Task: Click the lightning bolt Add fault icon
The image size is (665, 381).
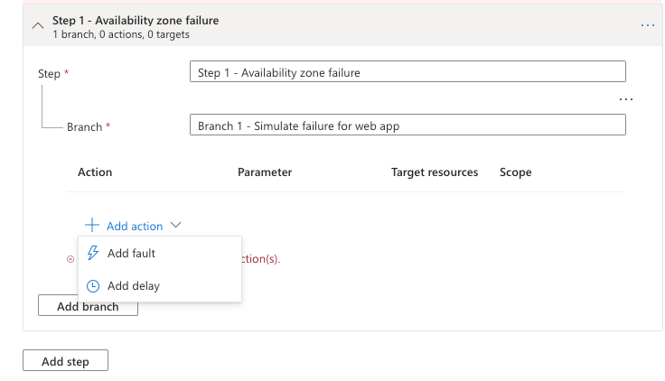Action: point(93,254)
